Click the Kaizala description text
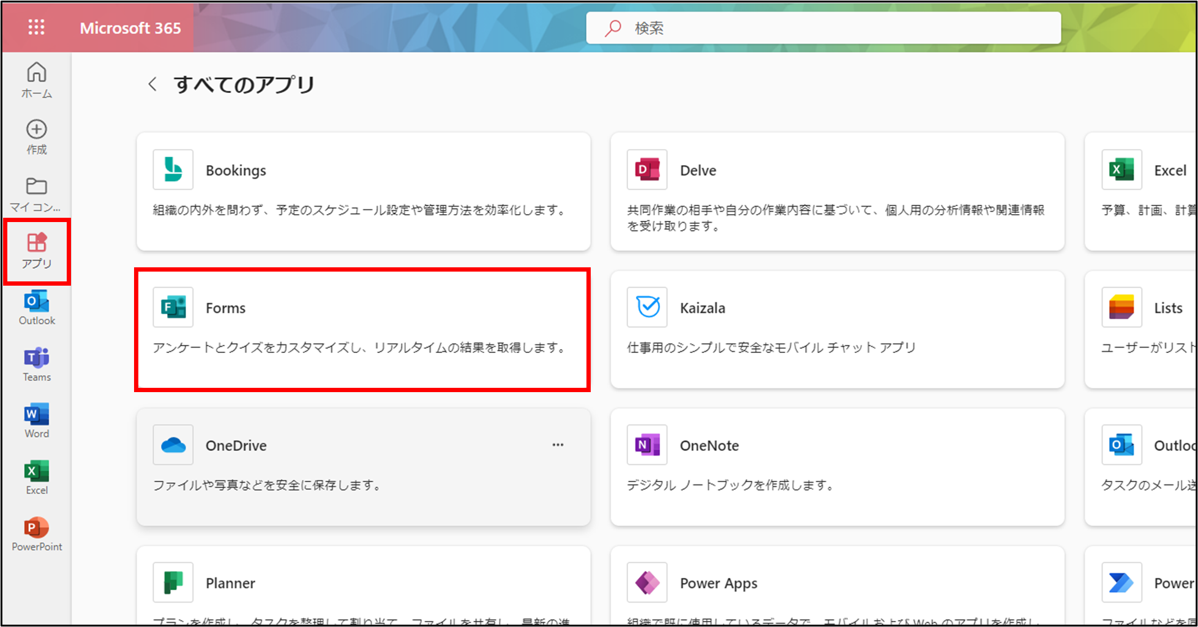The height and width of the screenshot is (627, 1198). tap(771, 347)
